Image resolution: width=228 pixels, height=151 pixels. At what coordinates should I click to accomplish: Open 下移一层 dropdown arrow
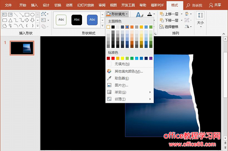tap(181, 20)
